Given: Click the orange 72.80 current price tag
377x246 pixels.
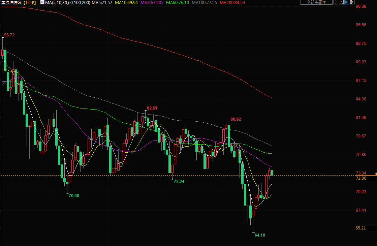Looking at the screenshot, I should [361, 178].
